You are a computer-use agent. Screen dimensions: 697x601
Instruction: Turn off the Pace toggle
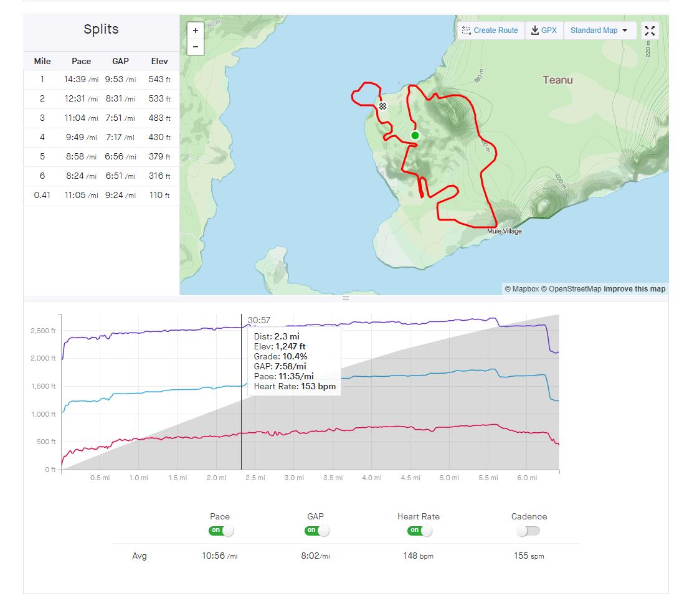220,531
